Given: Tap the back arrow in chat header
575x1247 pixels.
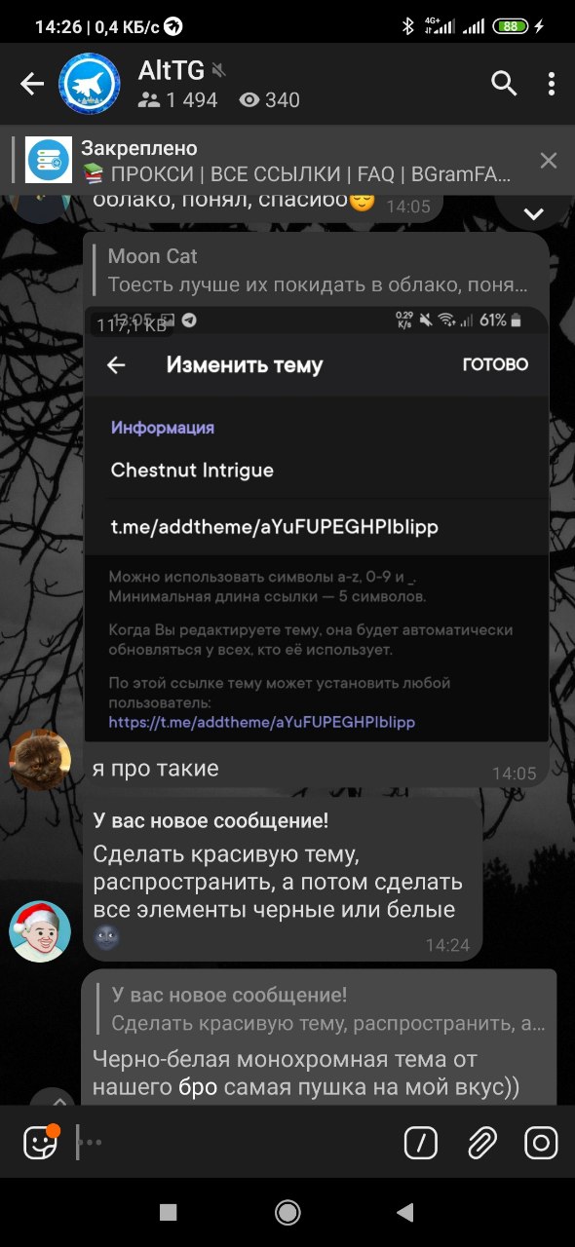Looking at the screenshot, I should coord(32,85).
